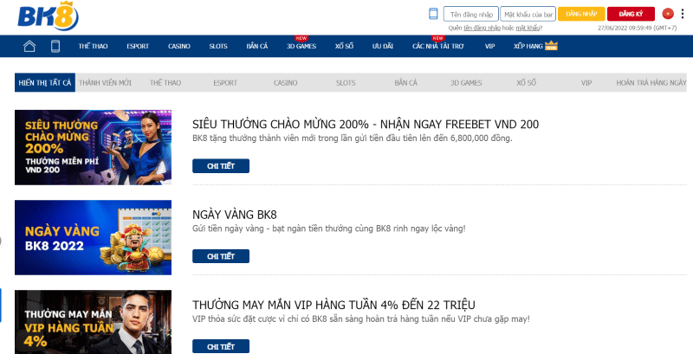This screenshot has width=693, height=354.
Task: Select the Thành Viên Mới filter tab
Action: (x=105, y=82)
